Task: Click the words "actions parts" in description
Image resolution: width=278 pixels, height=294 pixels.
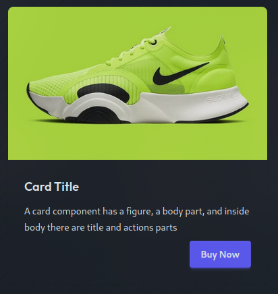Action: (x=150, y=228)
